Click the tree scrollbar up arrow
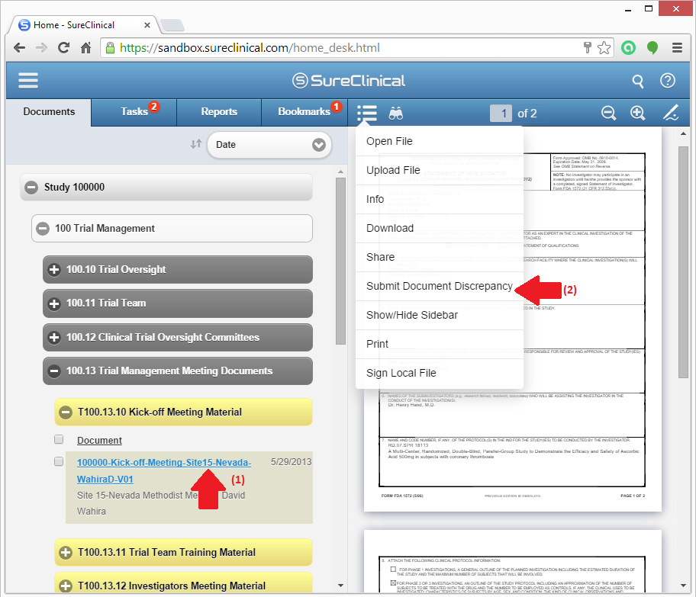Image resolution: width=696 pixels, height=597 pixels. click(x=340, y=172)
